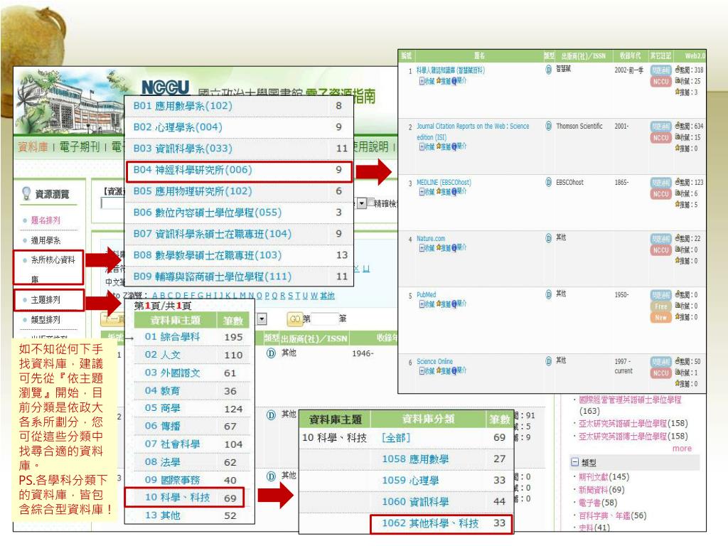The height and width of the screenshot is (546, 728).
Task: Select 類型排列 in the sidebar
Action: pyautogui.click(x=45, y=320)
